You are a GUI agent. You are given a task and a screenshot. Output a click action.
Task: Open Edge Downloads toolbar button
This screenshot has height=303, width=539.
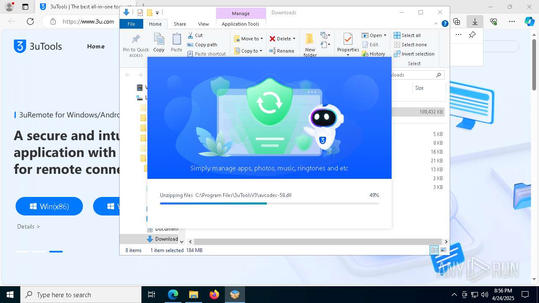click(x=475, y=21)
